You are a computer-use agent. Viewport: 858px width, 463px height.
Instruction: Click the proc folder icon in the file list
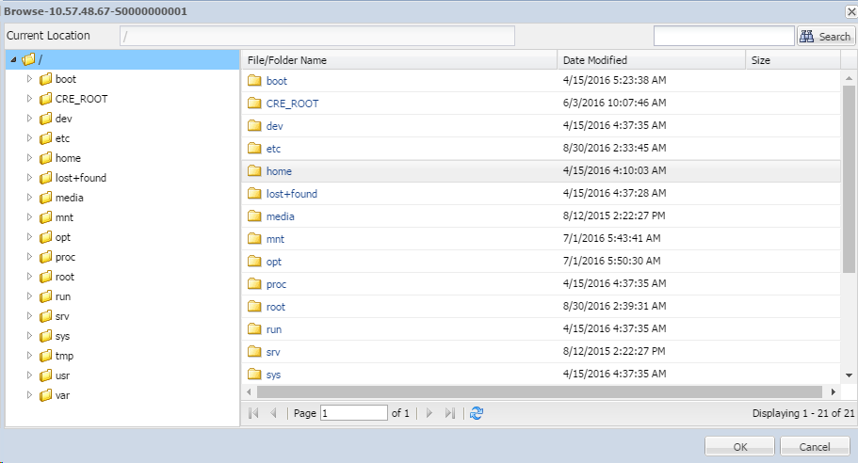[x=254, y=283]
